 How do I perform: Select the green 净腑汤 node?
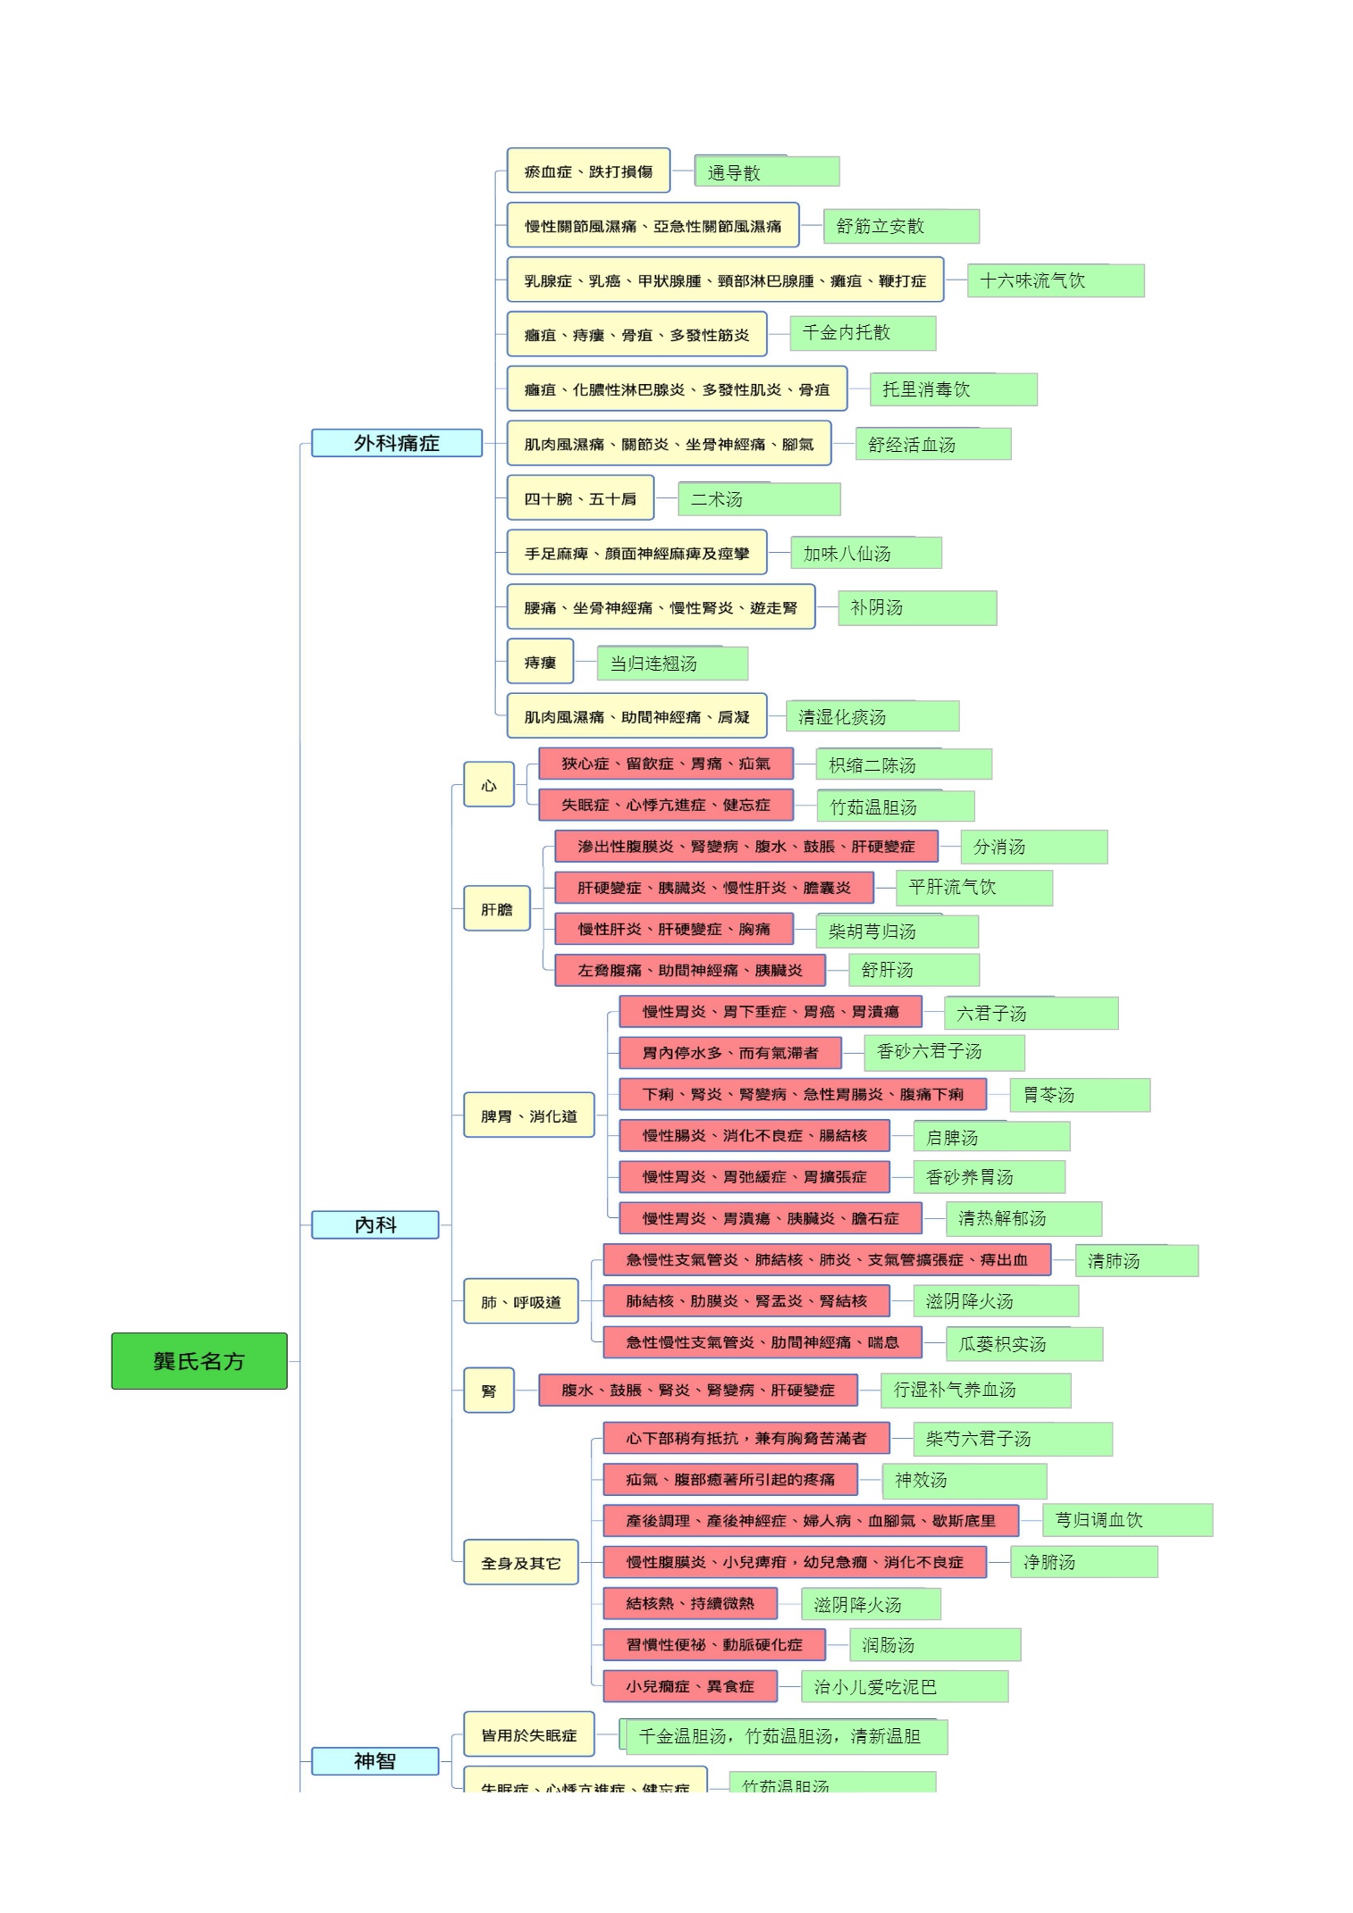point(1084,1561)
